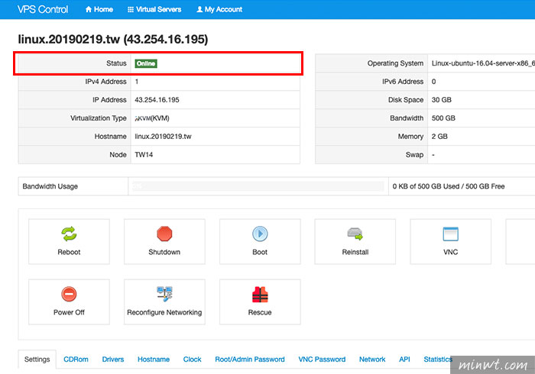Click the VPS Control brand title
The width and height of the screenshot is (535, 374).
pyautogui.click(x=43, y=9)
